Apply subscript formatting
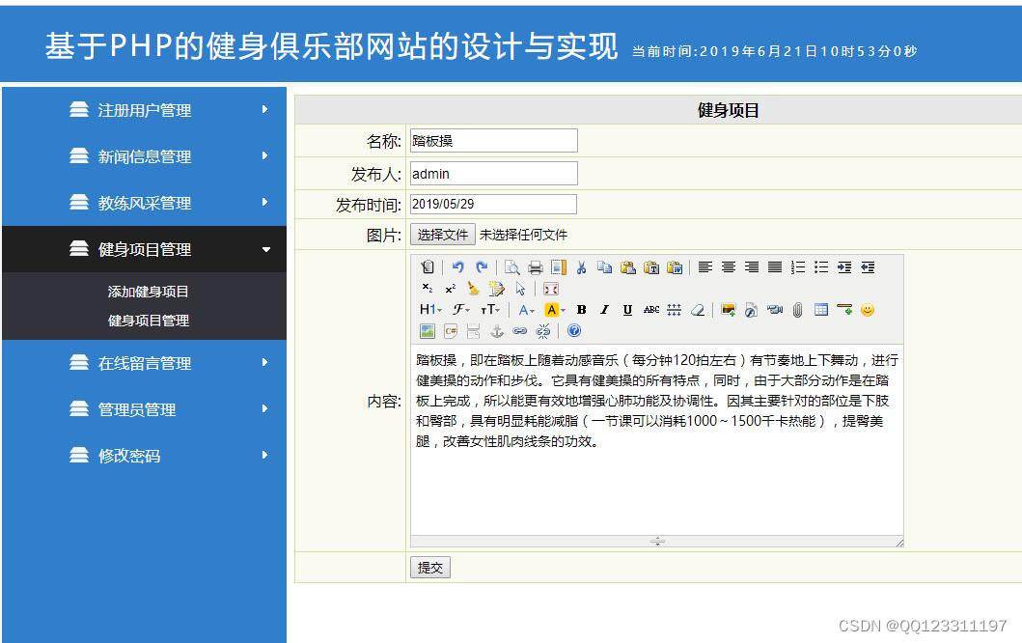The height and width of the screenshot is (643, 1022). coord(428,289)
